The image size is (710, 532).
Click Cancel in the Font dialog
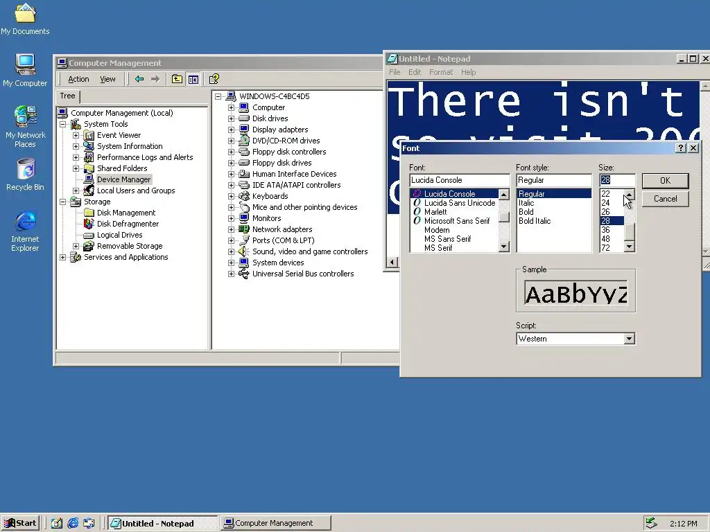pos(665,199)
